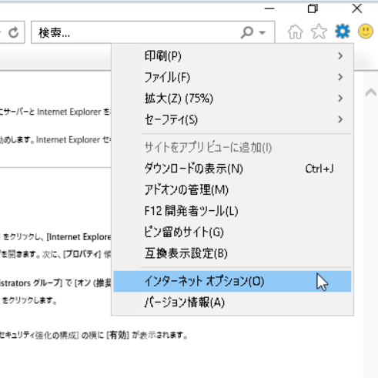Select ピン留めサイト(G) menu entry
Screen dimensions: 378x378
[232, 232]
